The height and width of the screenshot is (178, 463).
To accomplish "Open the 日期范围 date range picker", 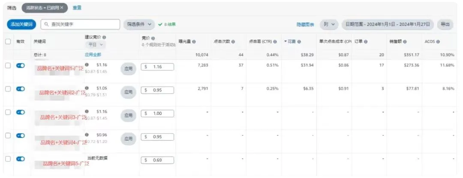I will click(x=388, y=24).
